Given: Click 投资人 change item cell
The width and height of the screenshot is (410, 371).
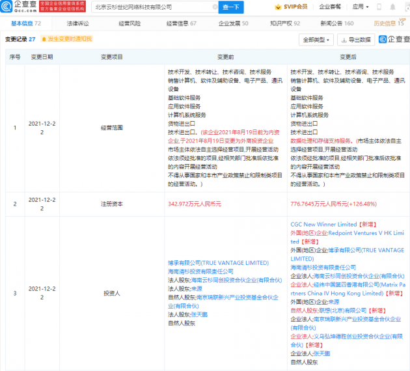Looking at the screenshot, I should pos(112,294).
